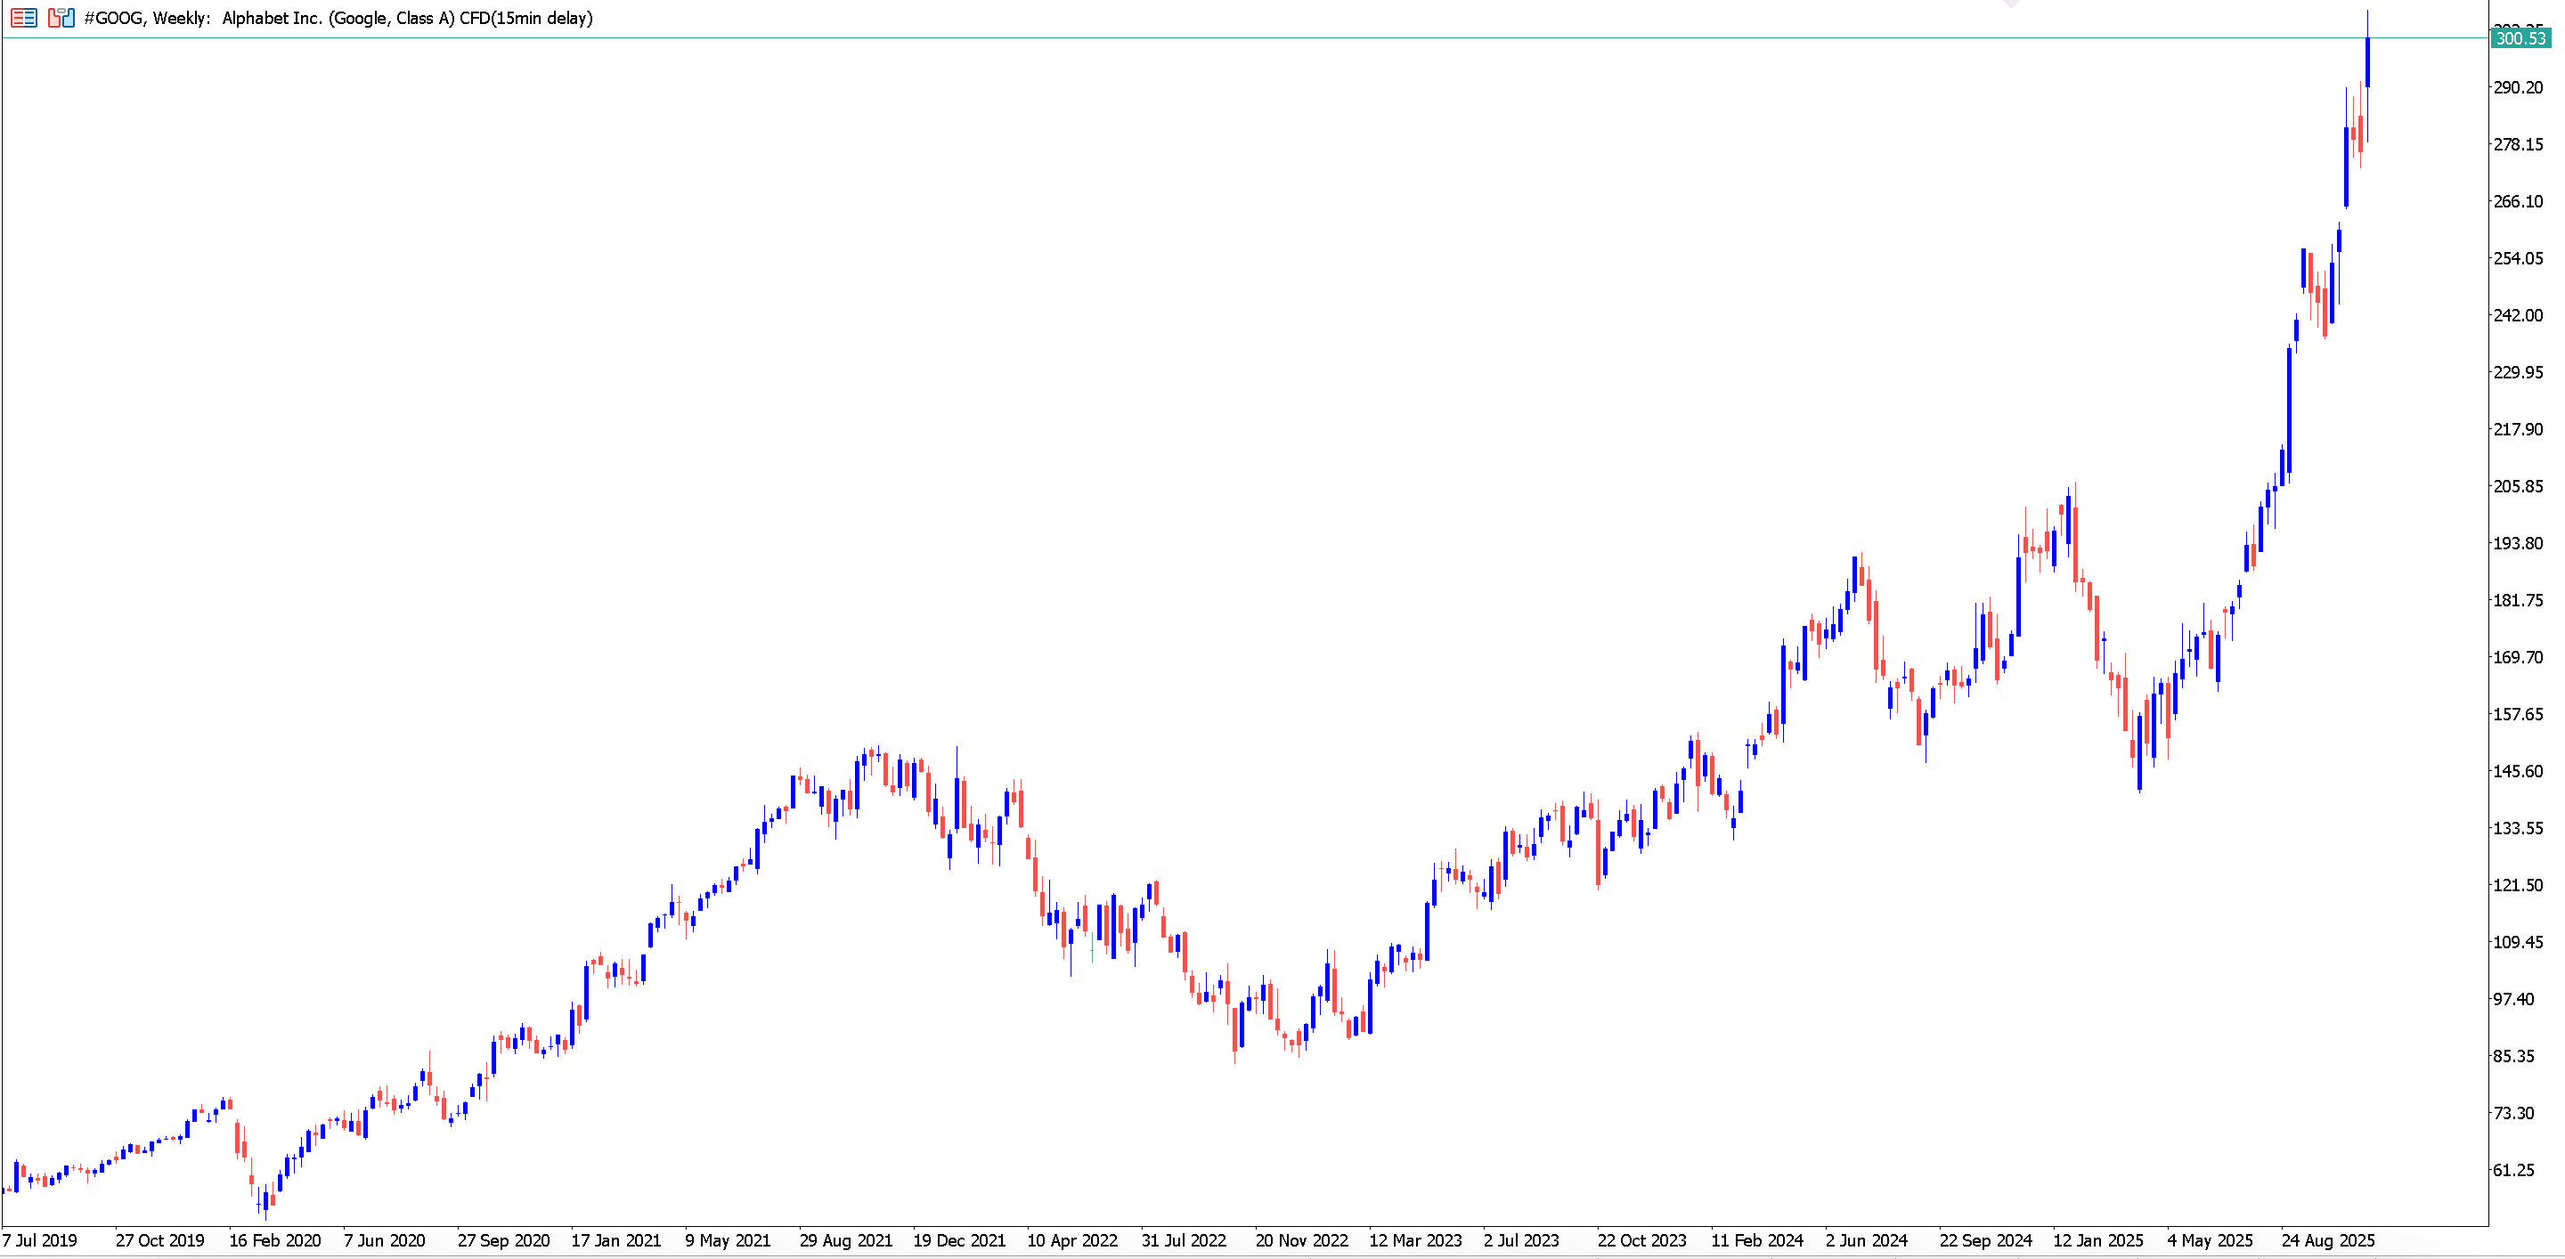Click the 22 Oct 2023 date label
Viewport: 2565px width, 1259px height.
coord(1642,1240)
